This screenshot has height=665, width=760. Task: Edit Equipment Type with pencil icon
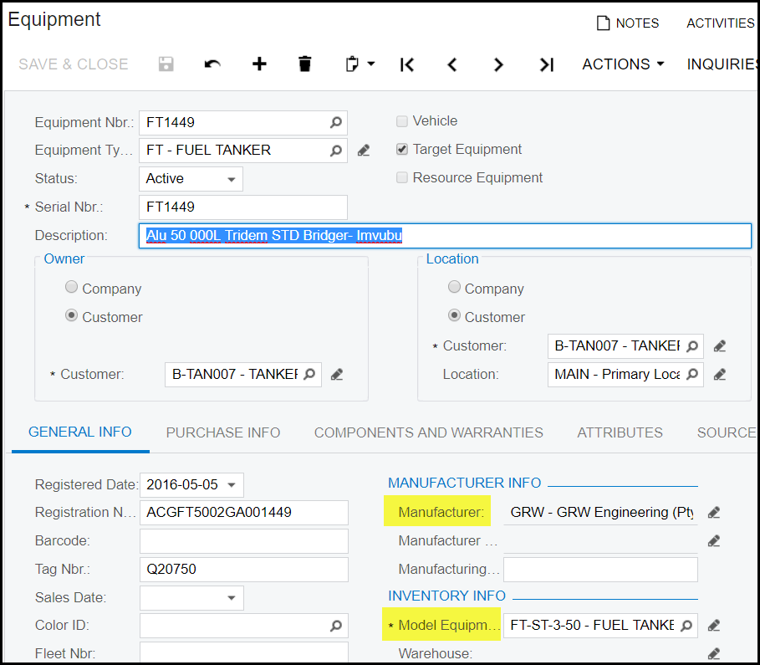(x=363, y=151)
